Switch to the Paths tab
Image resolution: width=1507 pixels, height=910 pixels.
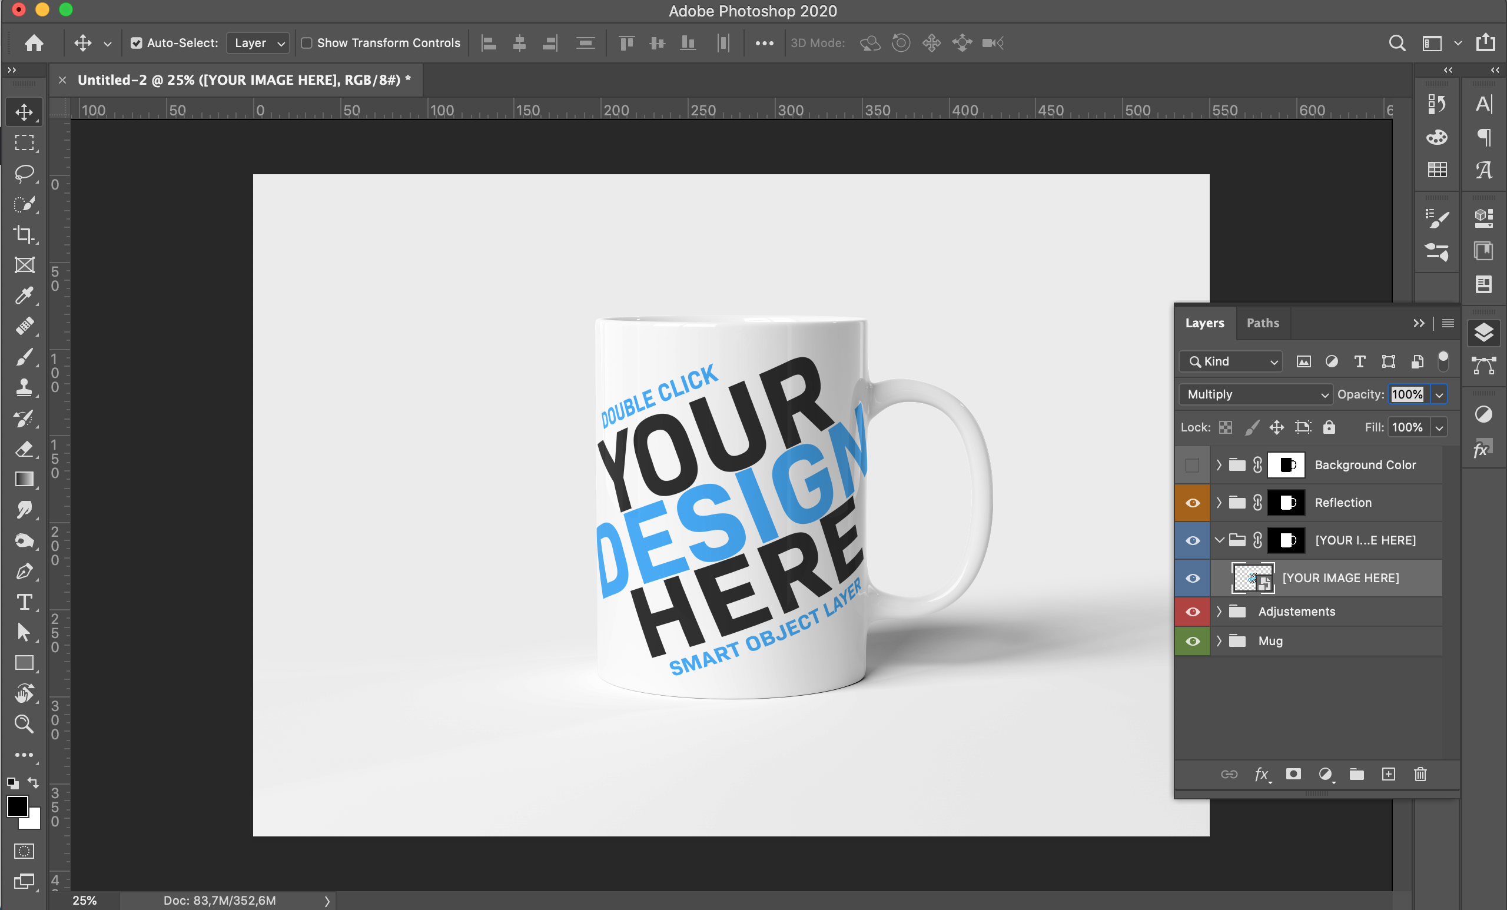pyautogui.click(x=1263, y=323)
